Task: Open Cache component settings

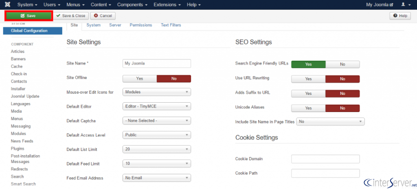Action: coord(17,66)
